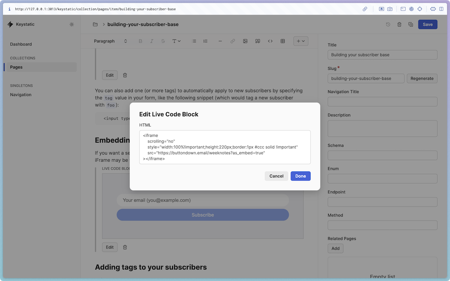Open the text styles dropdown next to T
450x281 pixels.
[x=176, y=41]
